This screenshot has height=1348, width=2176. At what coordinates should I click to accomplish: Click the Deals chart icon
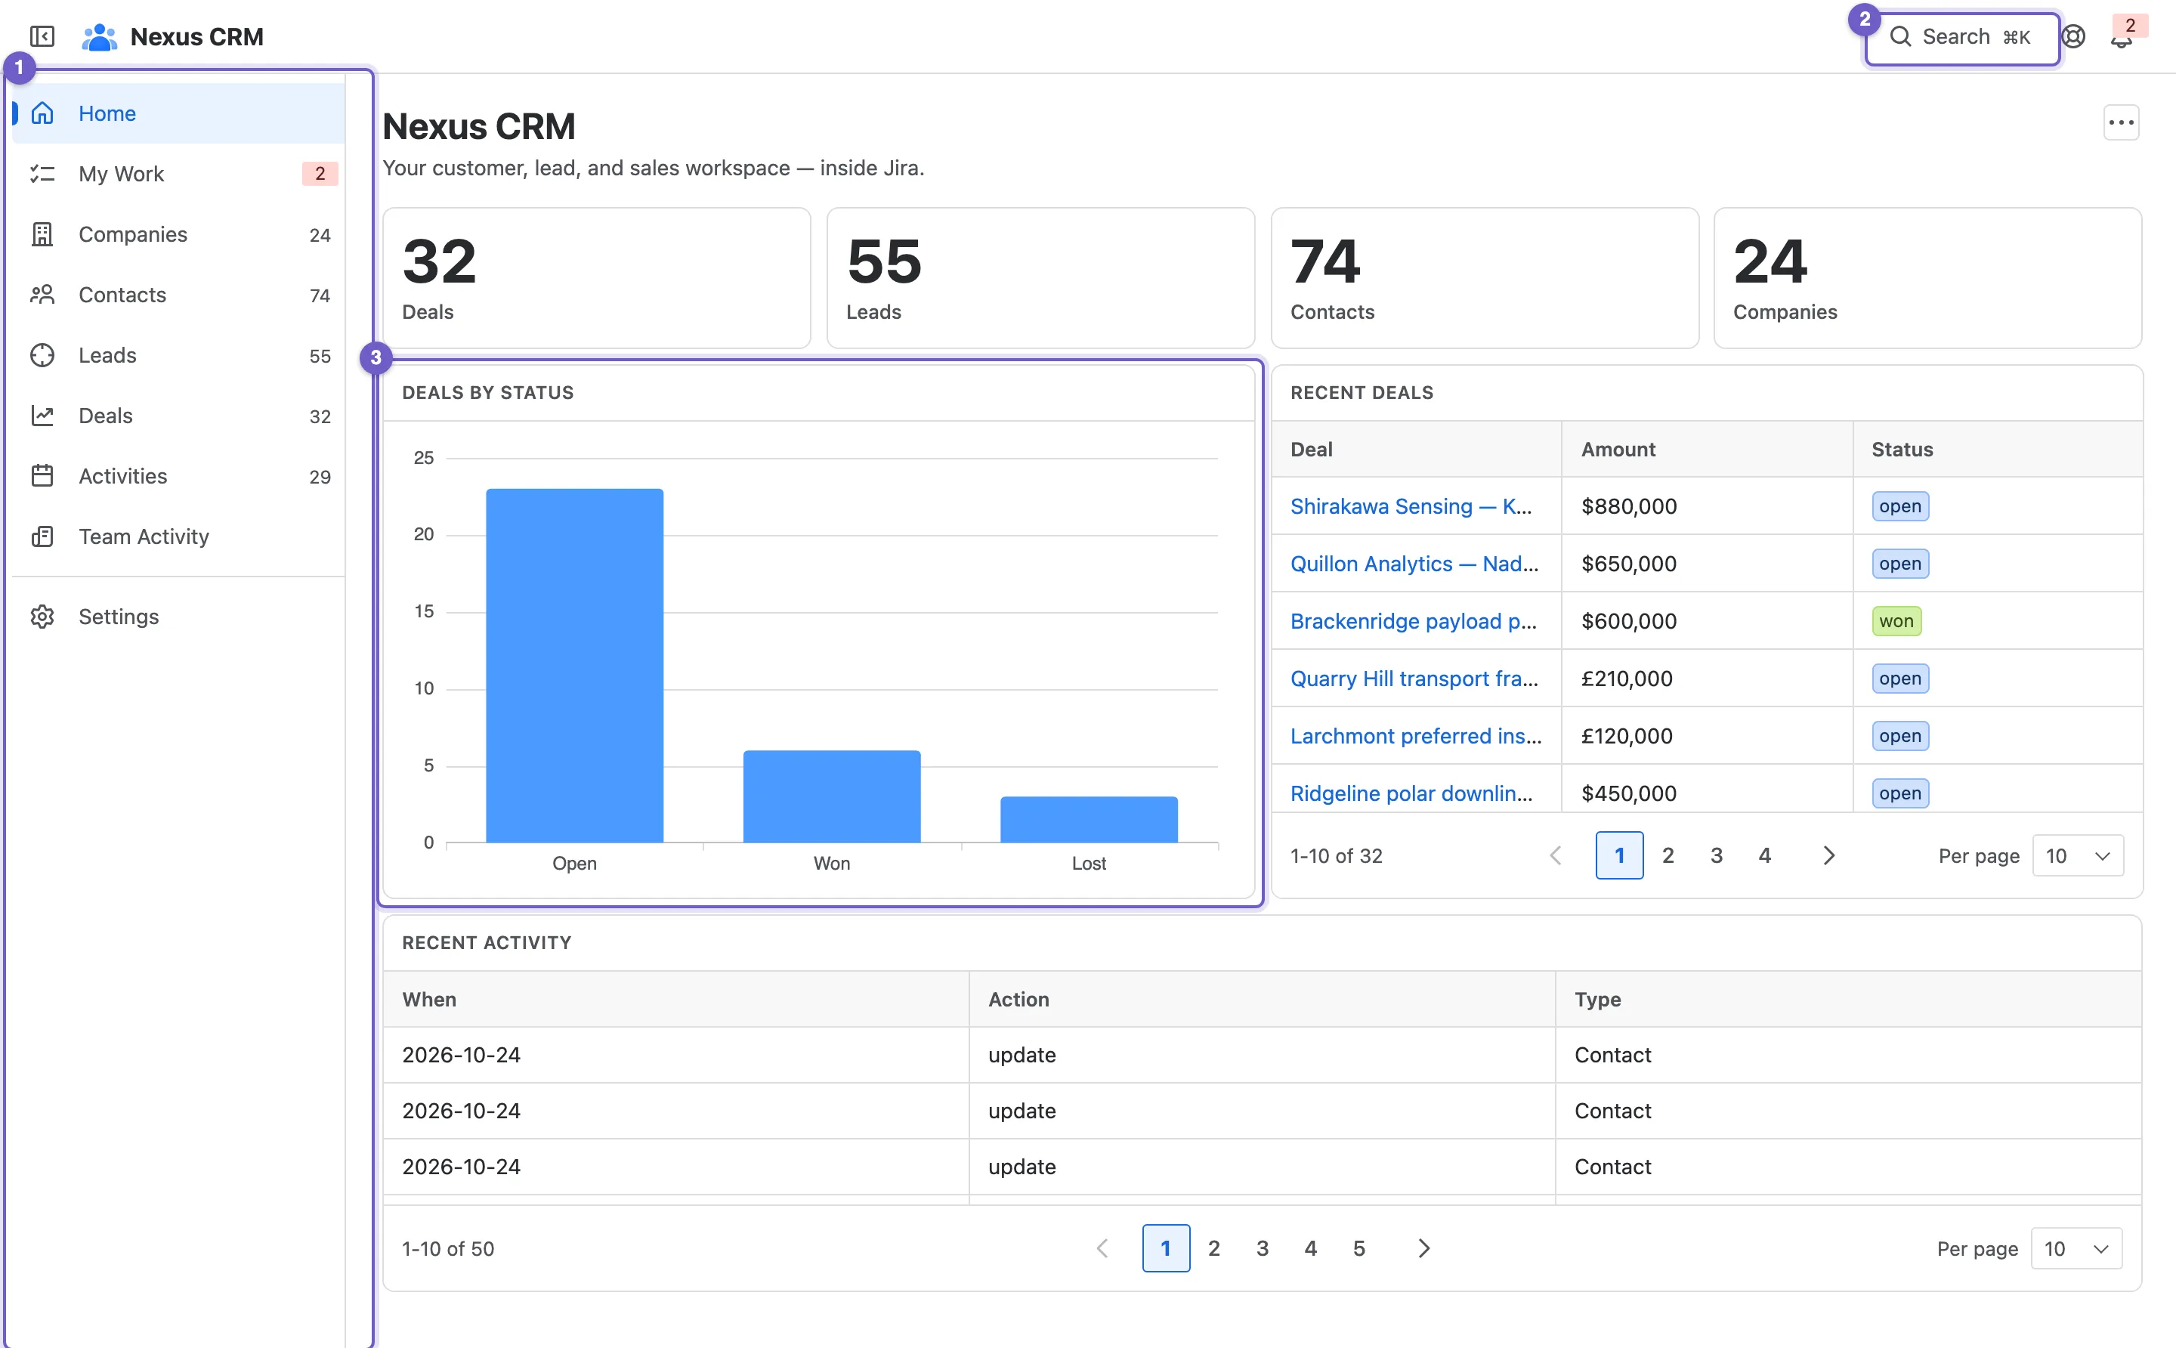coord(42,416)
